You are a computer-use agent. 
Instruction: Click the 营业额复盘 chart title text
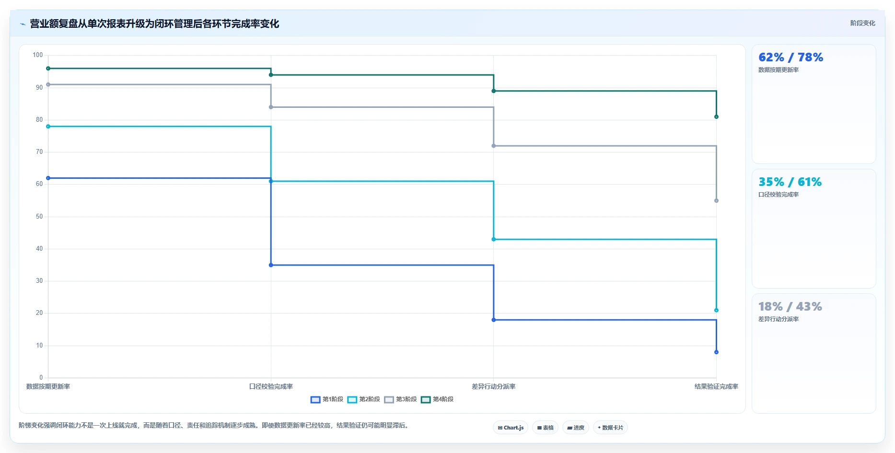click(x=154, y=23)
